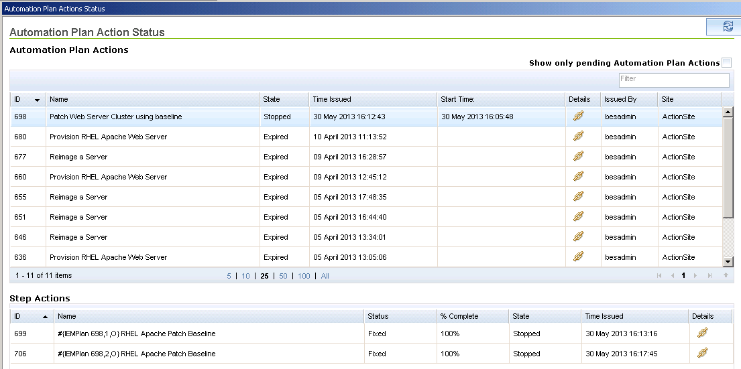
Task: Show 5 items per page
Action: (229, 276)
